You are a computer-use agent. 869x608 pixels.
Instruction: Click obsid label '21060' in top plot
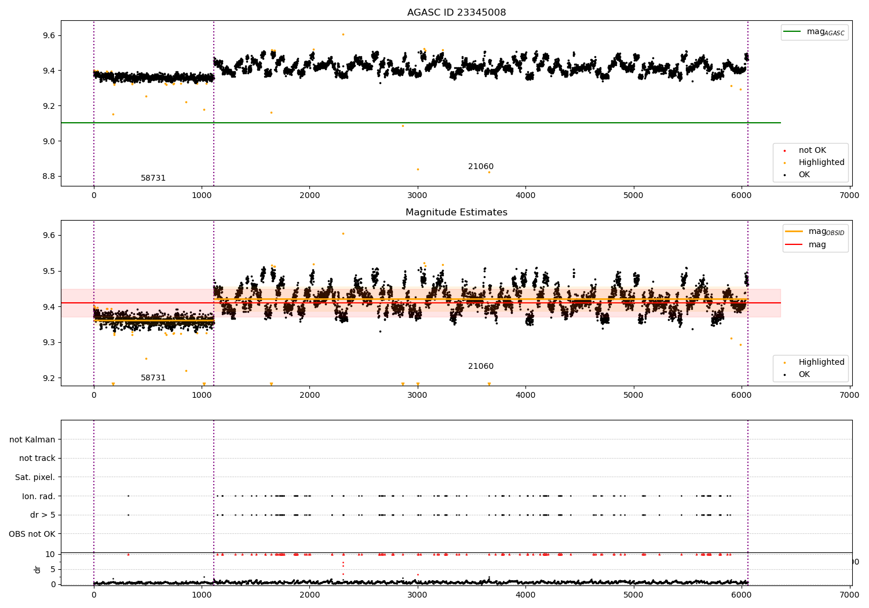(x=481, y=167)
